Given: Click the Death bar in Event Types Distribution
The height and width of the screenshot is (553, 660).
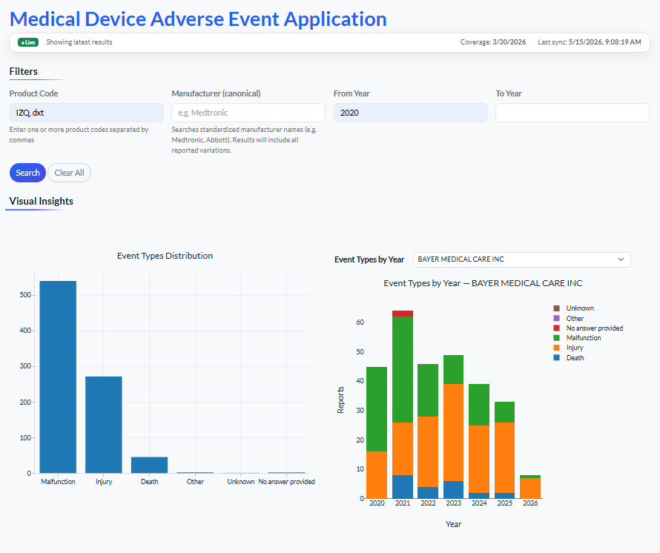Looking at the screenshot, I should coord(149,465).
